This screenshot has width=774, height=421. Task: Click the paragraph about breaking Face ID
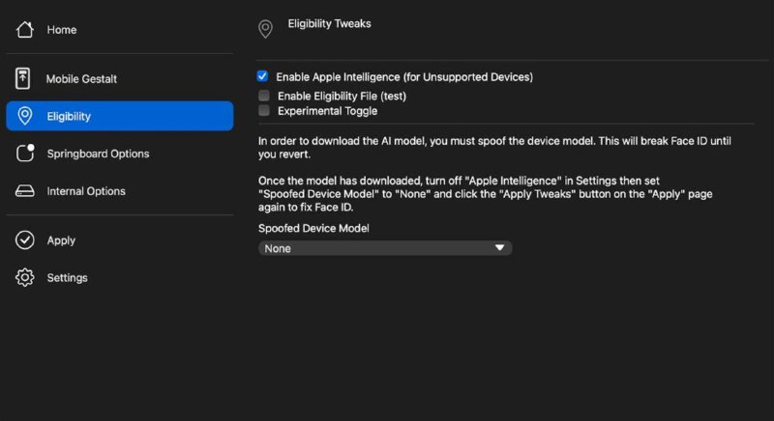point(494,147)
